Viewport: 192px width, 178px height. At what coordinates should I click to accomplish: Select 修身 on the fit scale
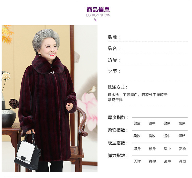pos(152,149)
